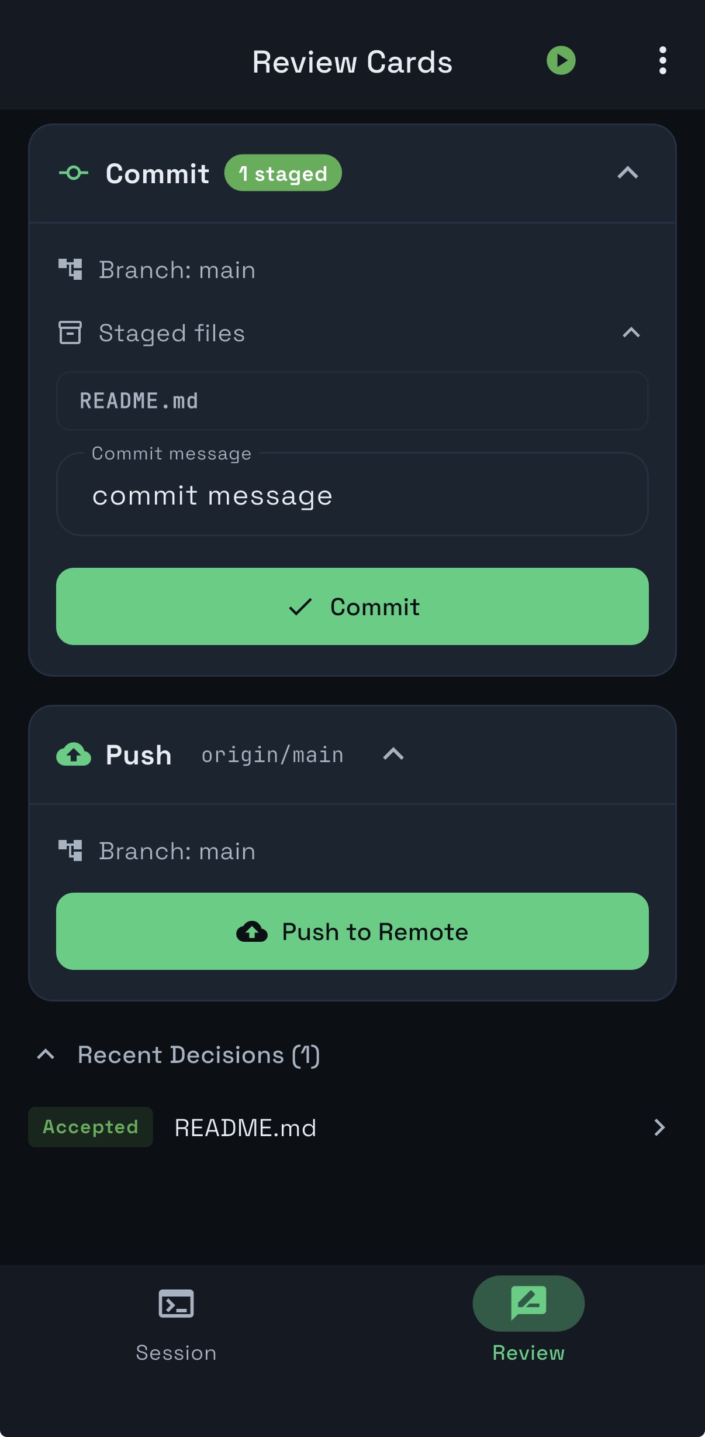Collapse the Commit card

click(x=628, y=173)
